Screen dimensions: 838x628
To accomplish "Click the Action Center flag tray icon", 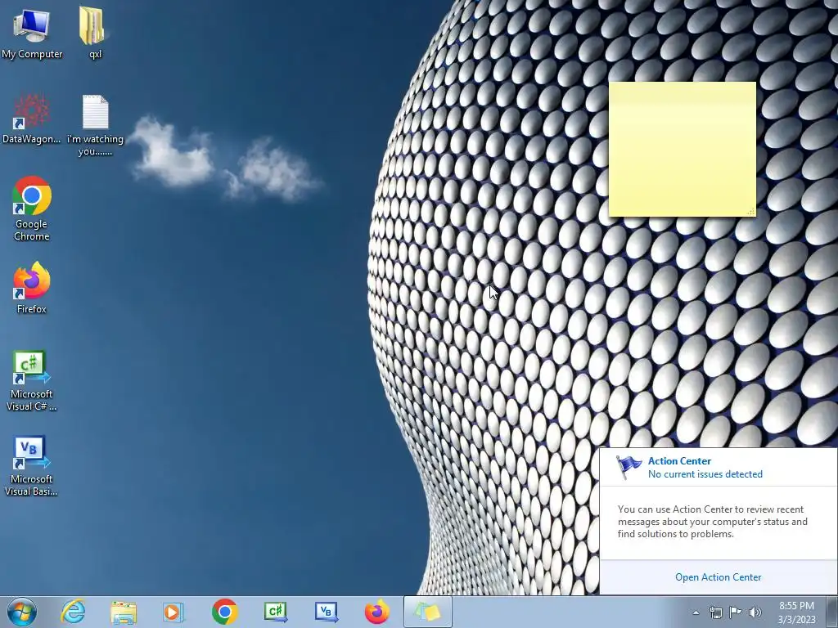I will click(x=736, y=612).
